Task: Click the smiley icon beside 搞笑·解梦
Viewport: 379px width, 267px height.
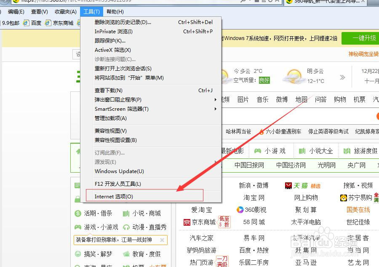Action: [77, 254]
